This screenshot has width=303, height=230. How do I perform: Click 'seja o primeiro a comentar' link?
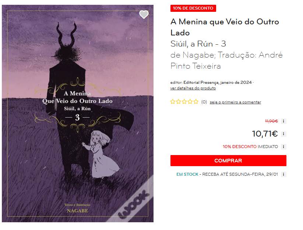(x=235, y=102)
